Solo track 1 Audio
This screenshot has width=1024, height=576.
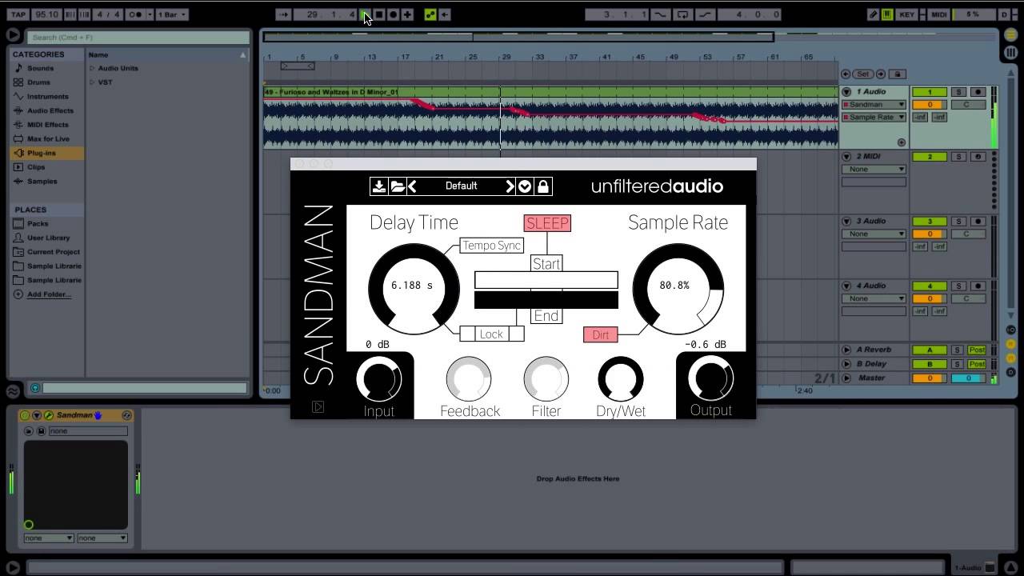pyautogui.click(x=958, y=92)
